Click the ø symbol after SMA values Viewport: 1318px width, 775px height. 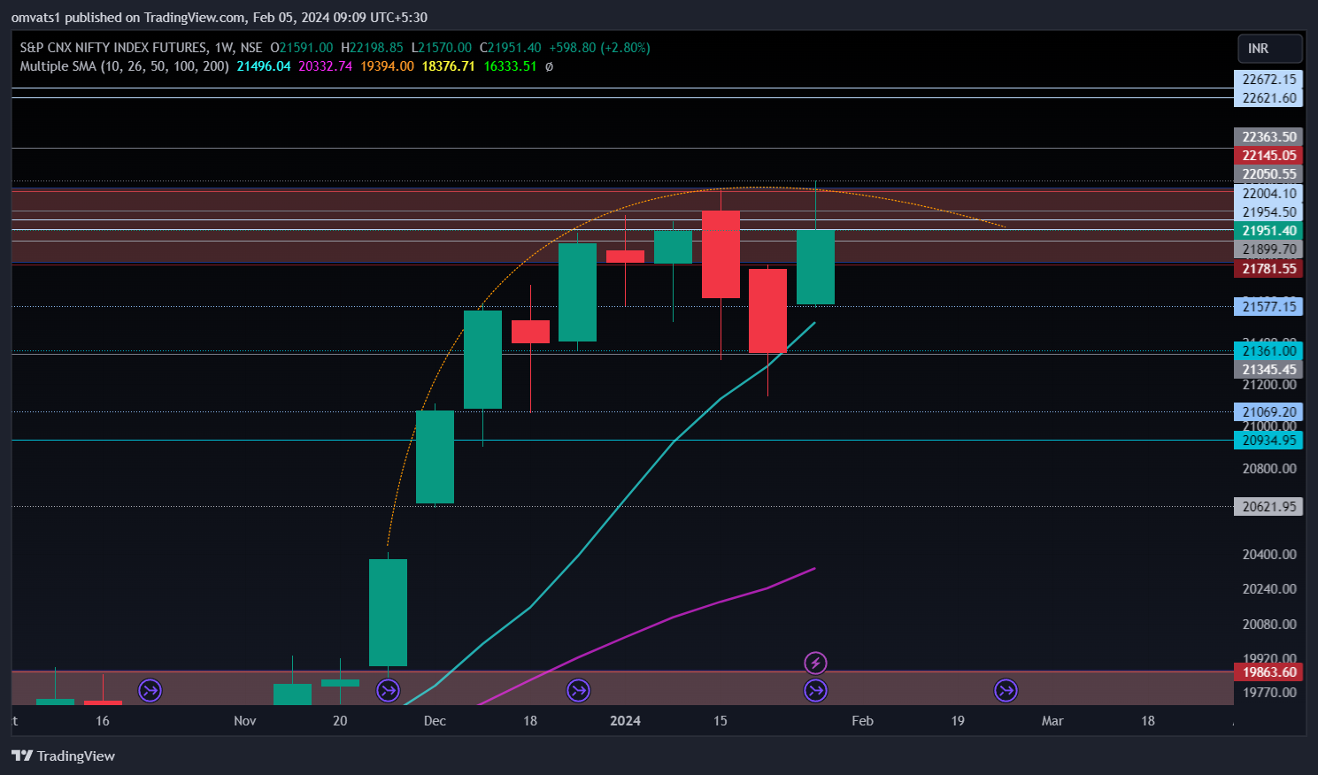click(549, 66)
